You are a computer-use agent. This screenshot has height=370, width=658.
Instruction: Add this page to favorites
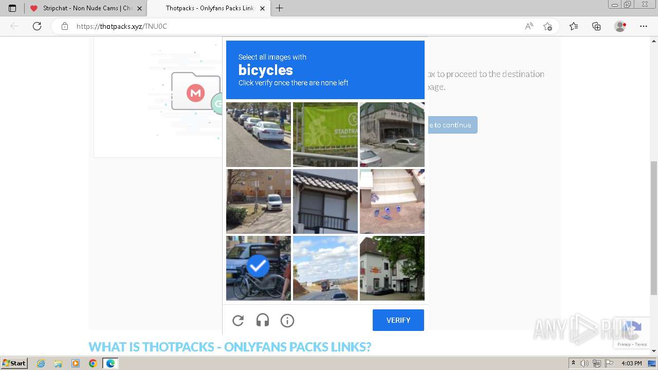[547, 26]
